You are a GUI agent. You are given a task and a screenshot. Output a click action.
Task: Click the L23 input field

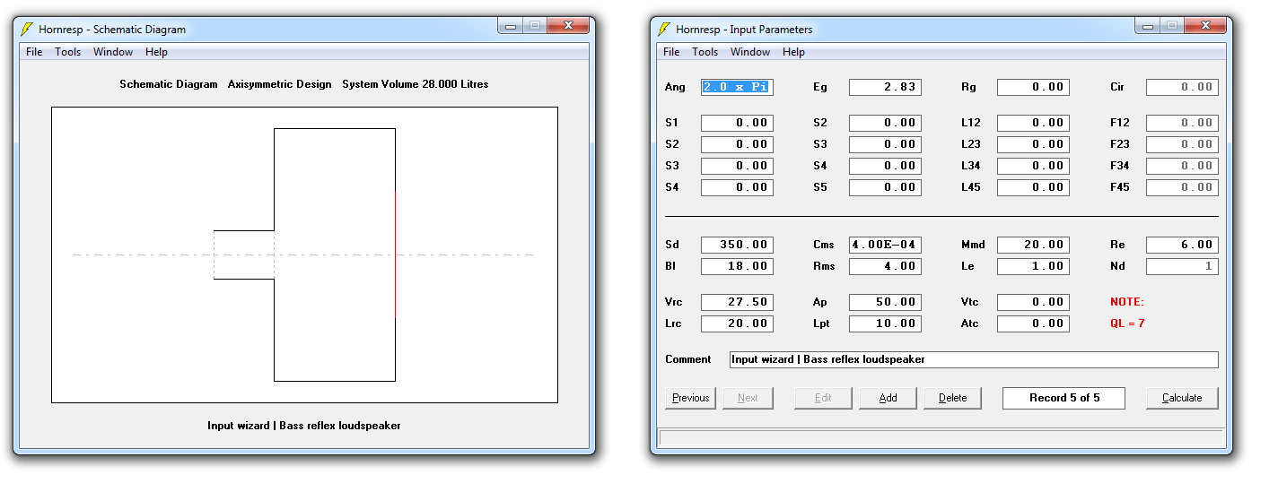pos(1033,144)
